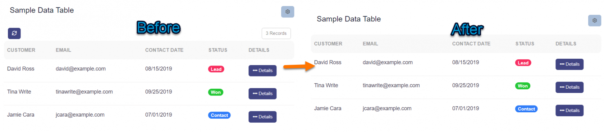
Task: Open Details for Jamie Cara in After table
Action: coord(569,110)
